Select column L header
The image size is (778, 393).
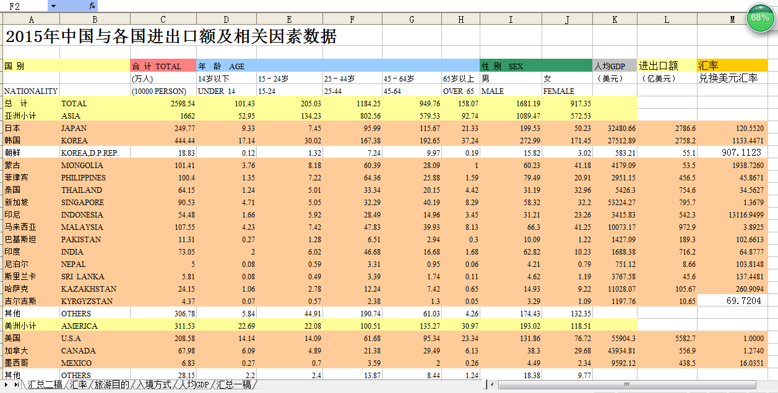point(667,19)
